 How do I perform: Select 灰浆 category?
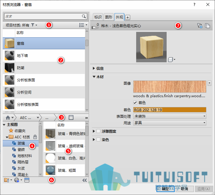coord(21,168)
